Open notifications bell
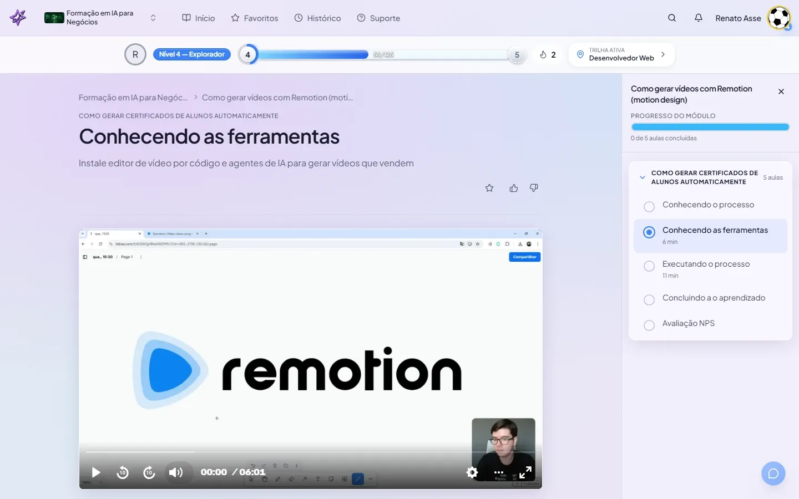 coord(699,18)
